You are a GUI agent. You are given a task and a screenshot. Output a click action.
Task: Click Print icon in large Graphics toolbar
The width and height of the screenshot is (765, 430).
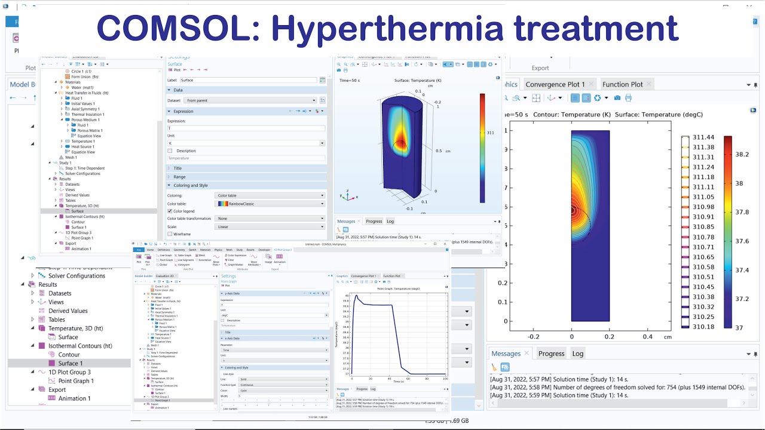pos(628,98)
